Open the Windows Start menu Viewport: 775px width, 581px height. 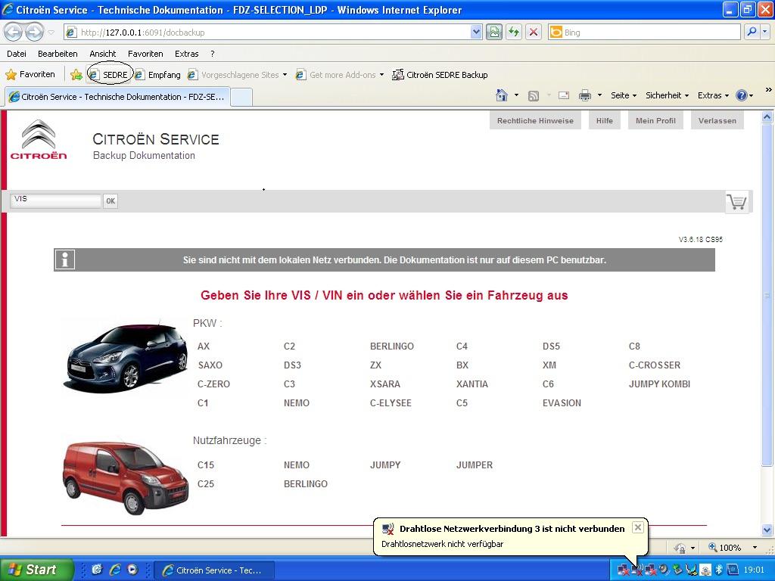[36, 570]
